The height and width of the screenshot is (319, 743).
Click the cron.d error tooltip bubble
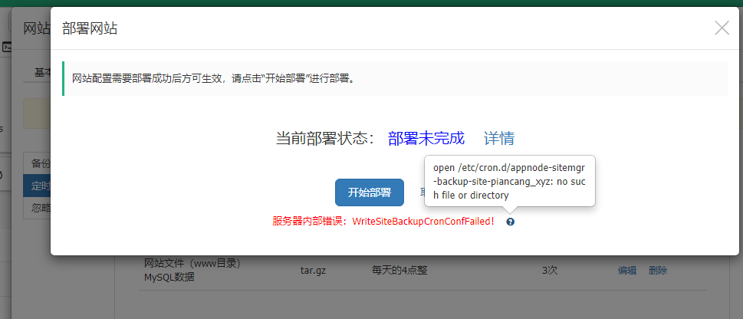pos(509,180)
